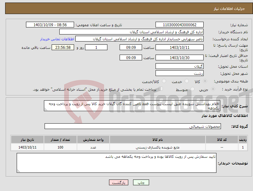This screenshot has height=191, width=253.
Task: Click the resize handle of description text area
Action: tap(46, 109)
